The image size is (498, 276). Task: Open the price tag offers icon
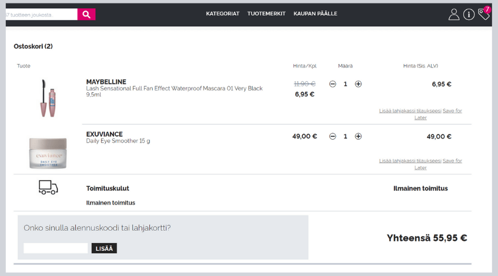[x=484, y=14]
